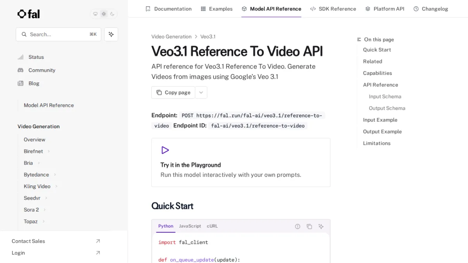The image size is (468, 263).
Task: Expand the Bytedance chevron
Action: [55, 175]
